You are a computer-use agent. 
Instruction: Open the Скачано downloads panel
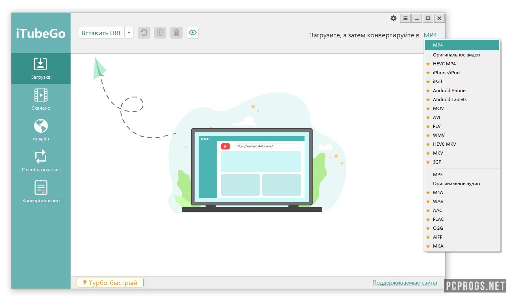pos(40,99)
